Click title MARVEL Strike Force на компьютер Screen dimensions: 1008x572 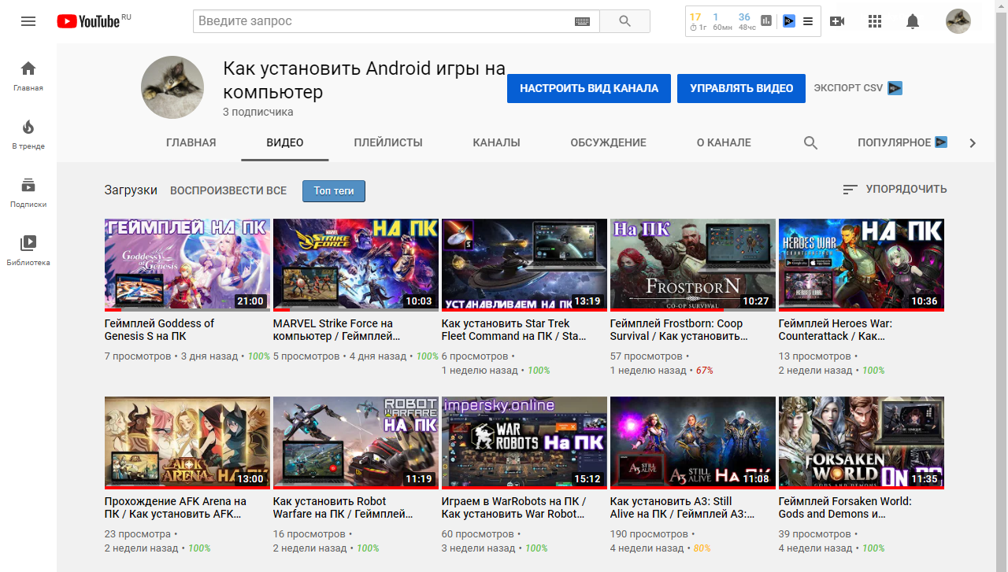337,330
